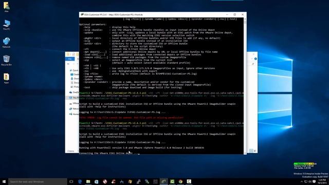Open the This PC desktop icon
329x185 pixels.
6,25
